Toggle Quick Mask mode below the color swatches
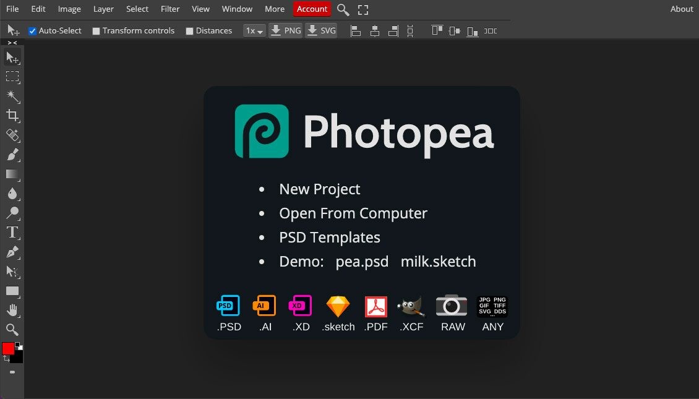 click(12, 372)
